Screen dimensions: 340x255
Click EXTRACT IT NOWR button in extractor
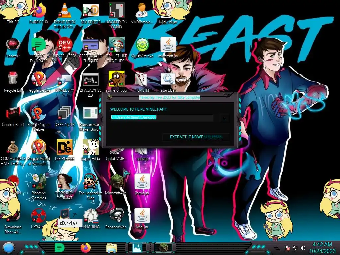coord(196,137)
